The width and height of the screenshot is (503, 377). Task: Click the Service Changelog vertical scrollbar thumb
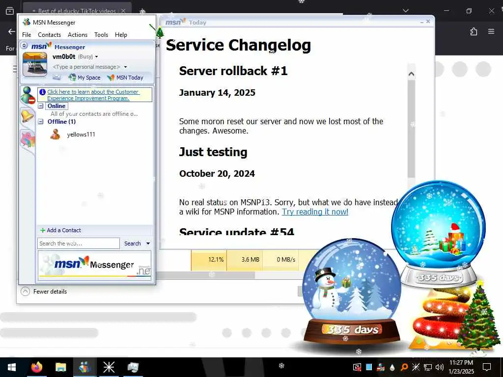coord(411,129)
